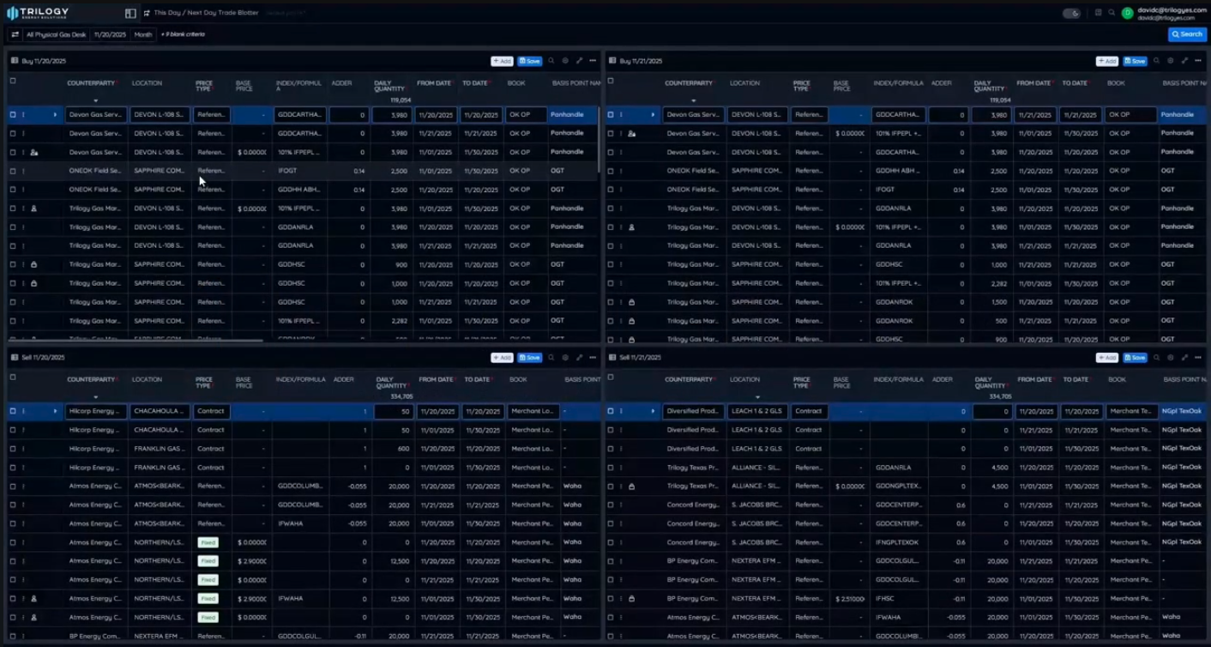This screenshot has height=647, width=1211.
Task: Toggle the sidebar panel layout icon
Action: pyautogui.click(x=130, y=13)
